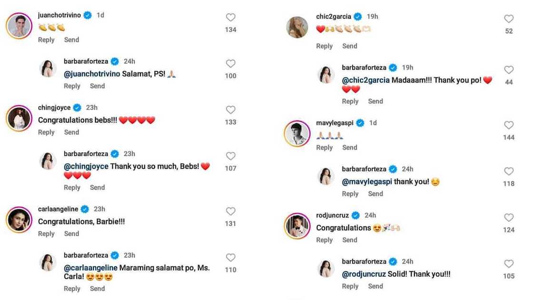The height and width of the screenshot is (300, 533).
Task: Heart chic2garcia's emoji comment
Action: (x=509, y=19)
